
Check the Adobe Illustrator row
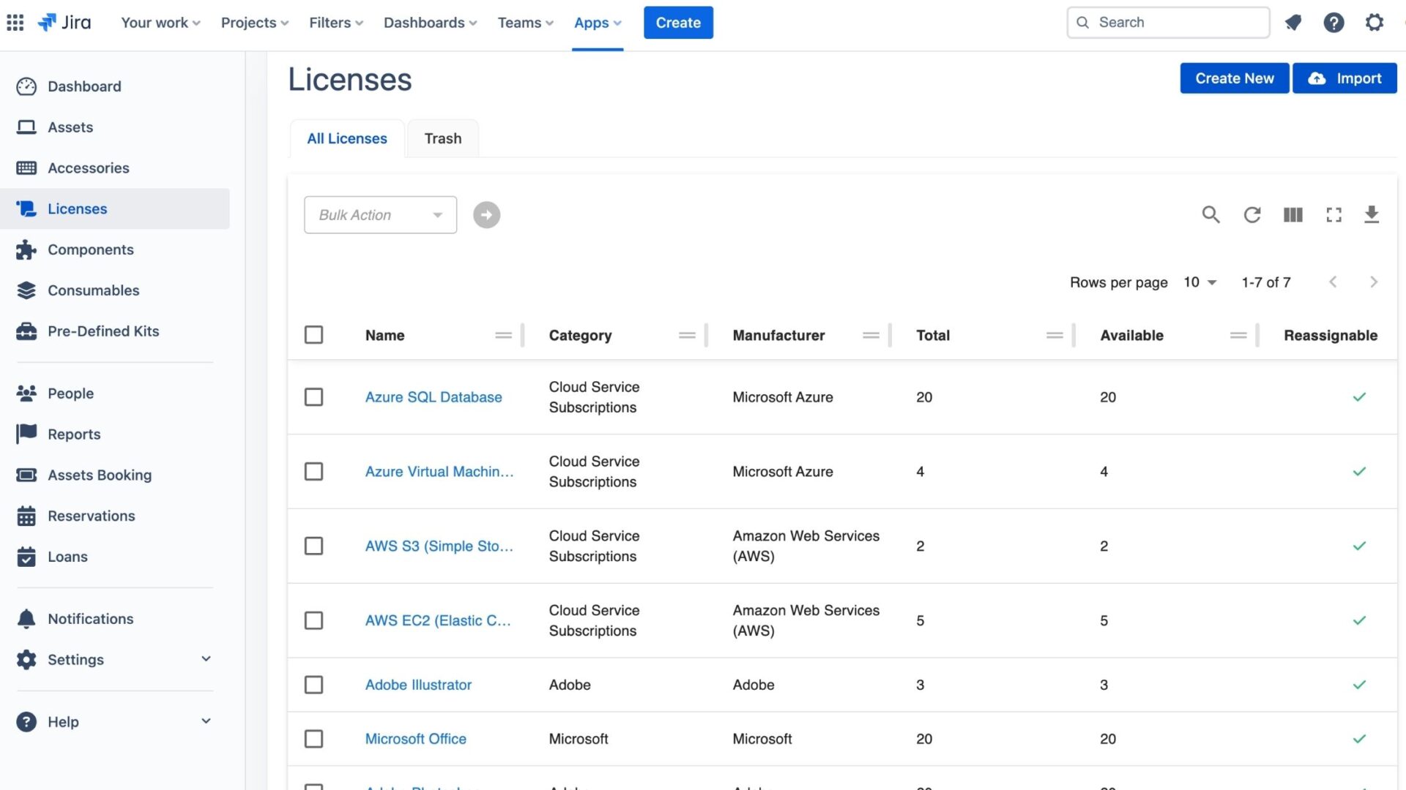coord(313,685)
